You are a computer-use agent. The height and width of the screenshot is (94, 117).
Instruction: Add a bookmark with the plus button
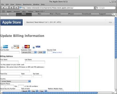coord(16,8)
